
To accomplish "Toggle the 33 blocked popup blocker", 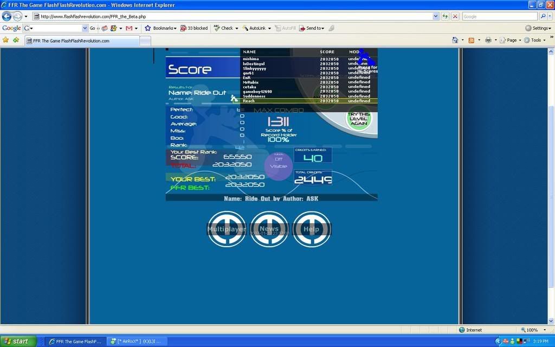I will tap(193, 28).
